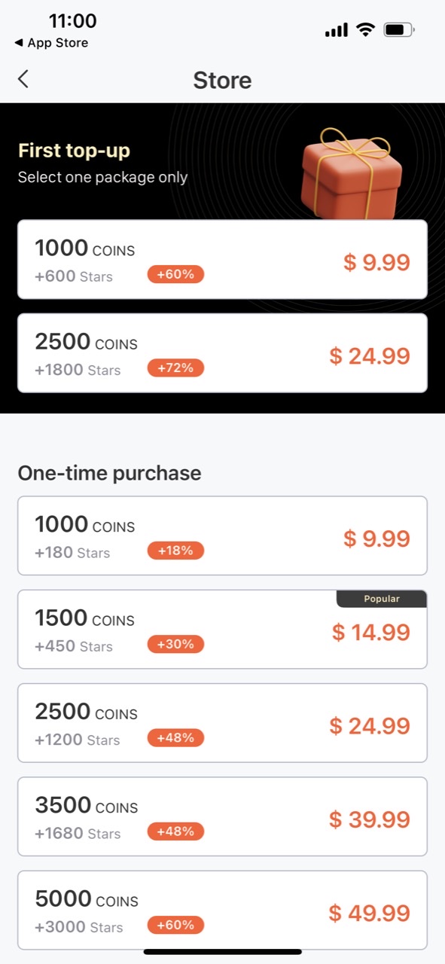Screen dimensions: 445x964
Task: Tap the Wi-Fi status icon
Action: point(366,30)
